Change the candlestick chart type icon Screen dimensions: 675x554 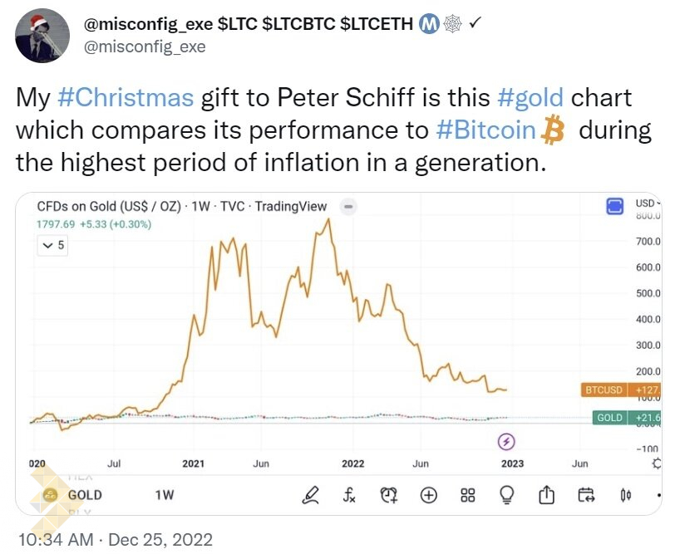pyautogui.click(x=625, y=496)
